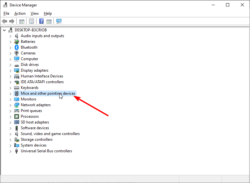Select the Cameras label
The image size is (250, 183).
(x=28, y=53)
